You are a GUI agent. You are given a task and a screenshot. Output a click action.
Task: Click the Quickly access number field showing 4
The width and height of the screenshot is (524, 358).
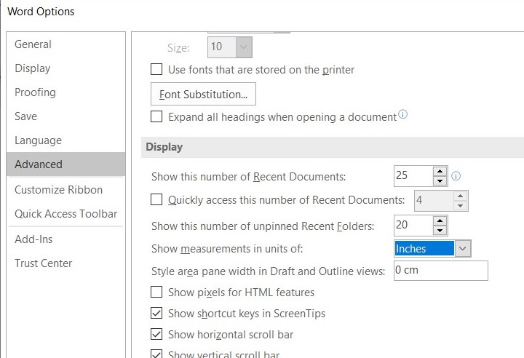[x=434, y=201]
